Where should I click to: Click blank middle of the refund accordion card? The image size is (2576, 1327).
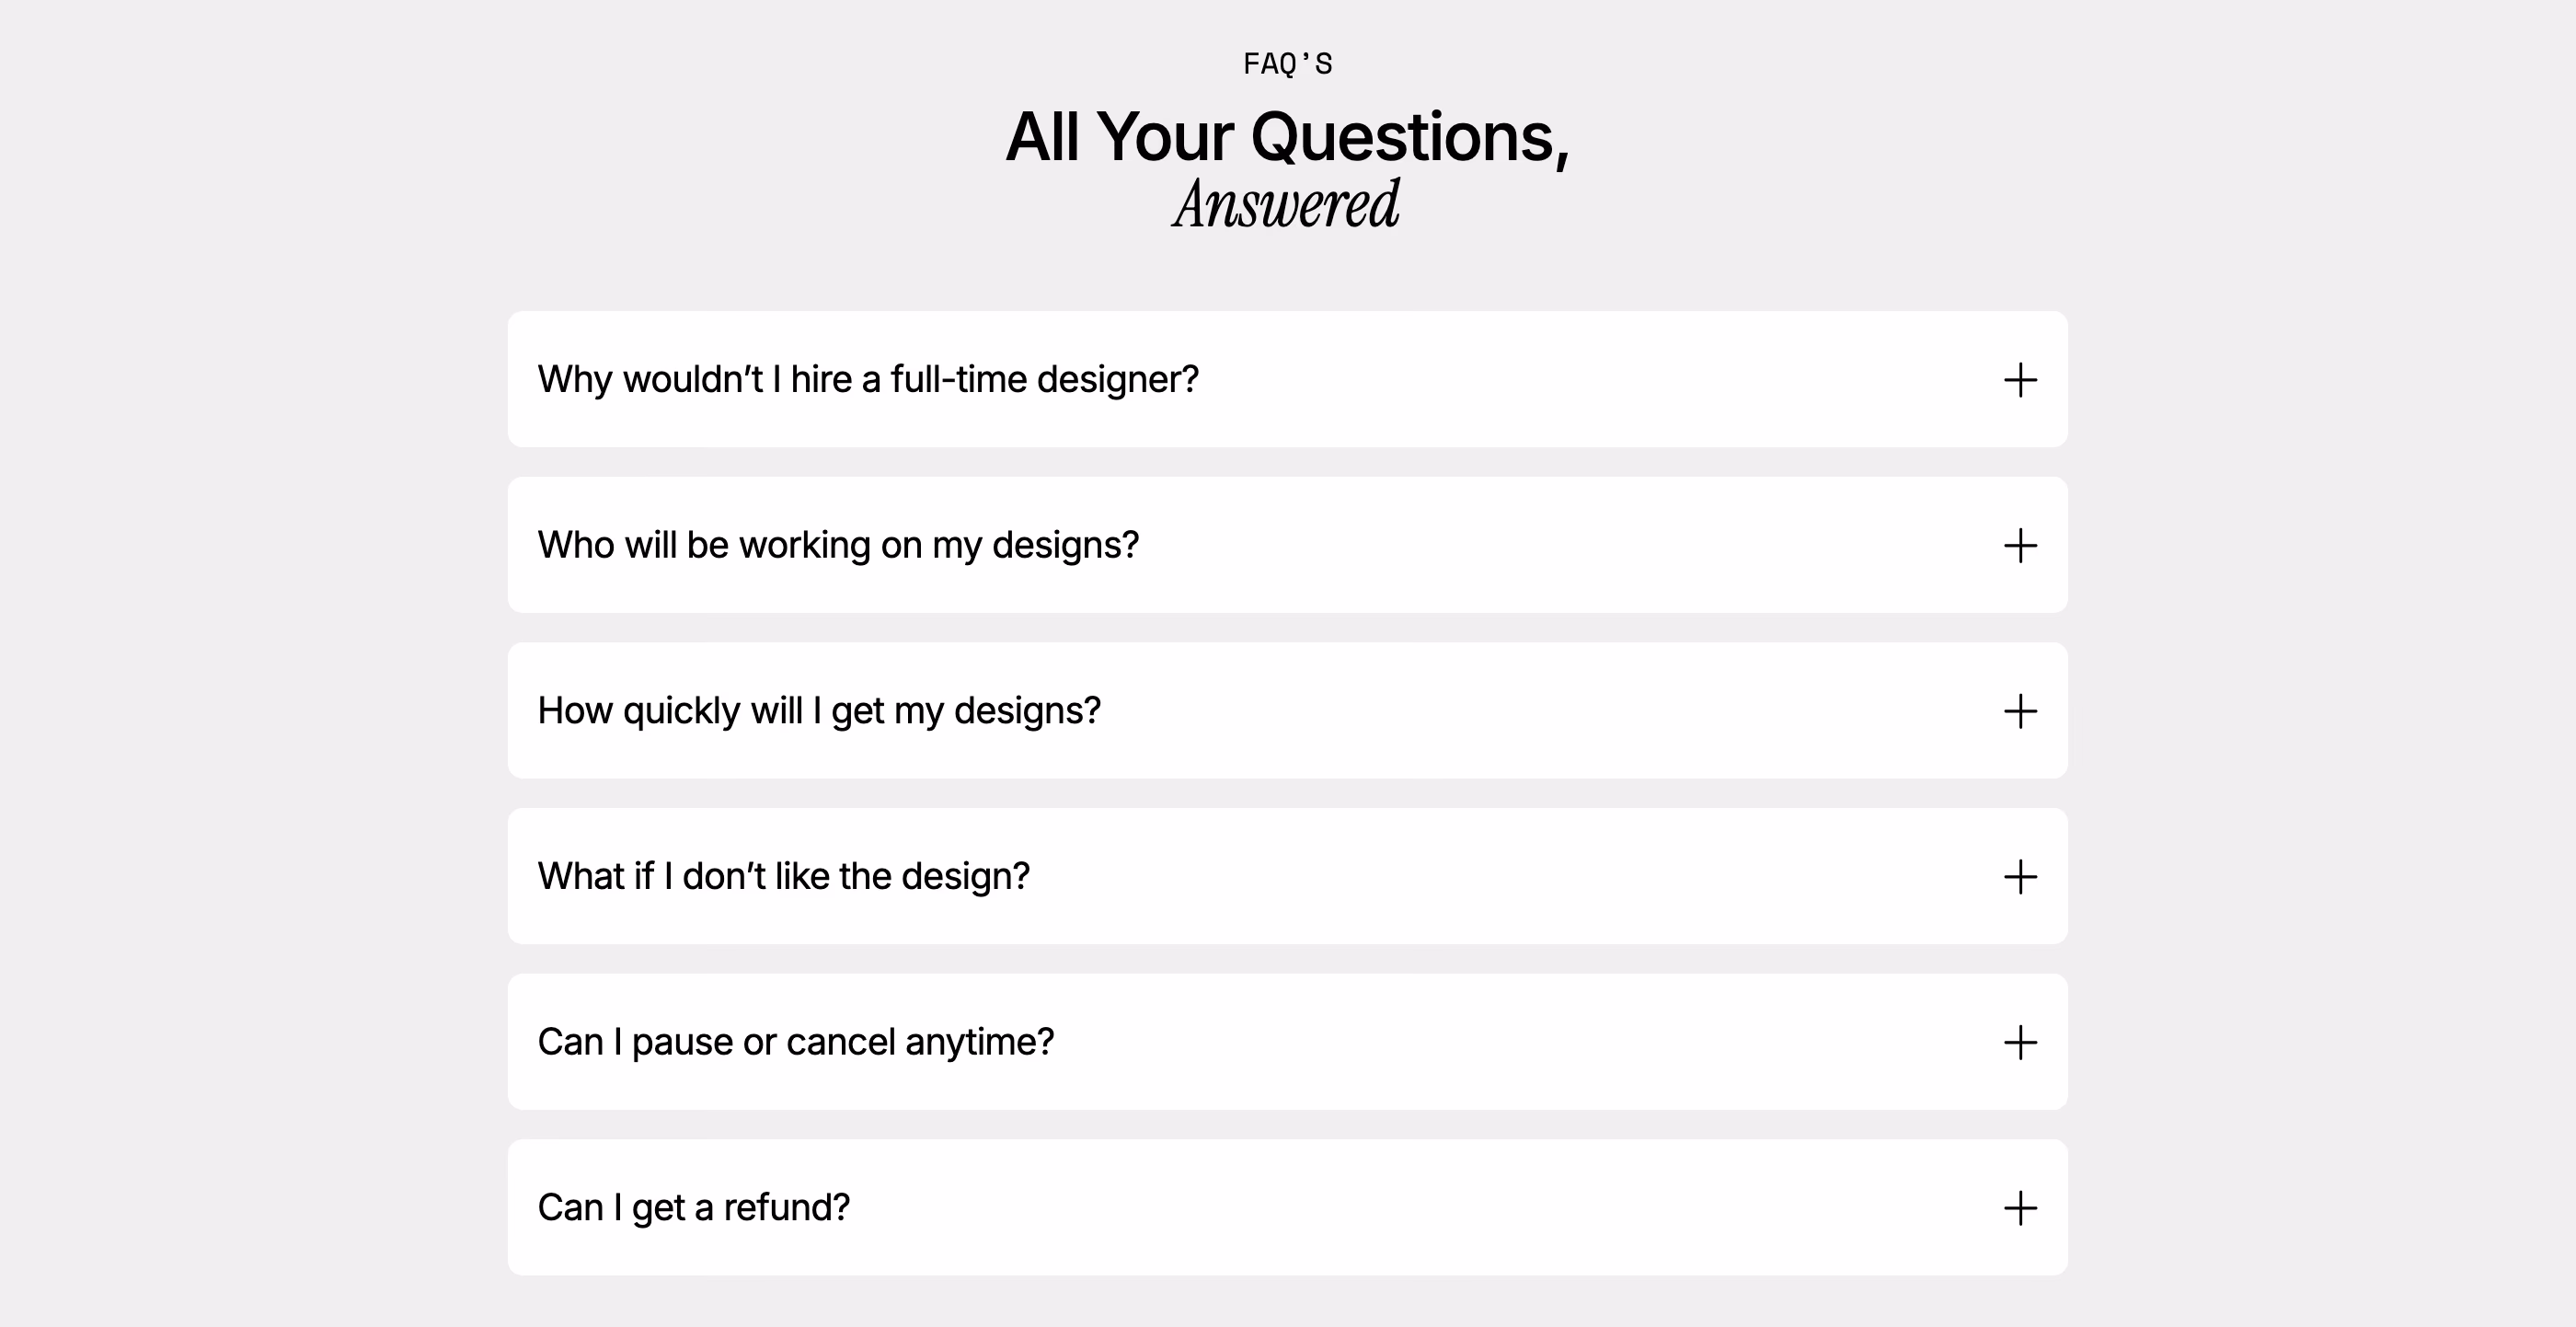[1420, 1208]
